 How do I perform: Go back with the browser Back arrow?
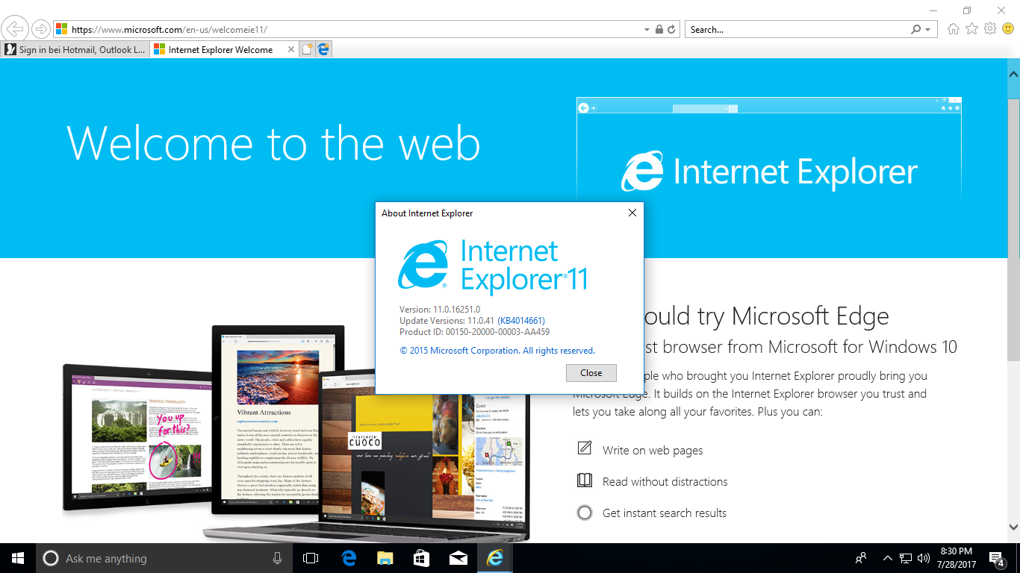[x=16, y=29]
